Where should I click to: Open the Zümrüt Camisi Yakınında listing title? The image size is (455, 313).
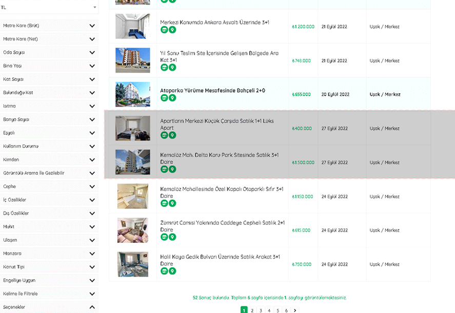[222, 223]
